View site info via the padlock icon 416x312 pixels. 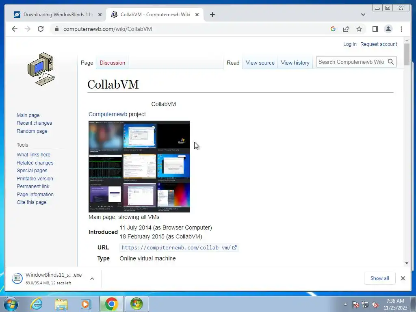56,29
